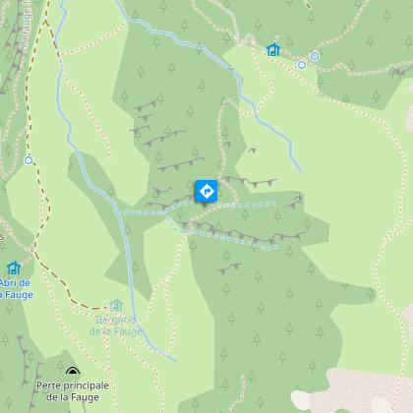Select the cave entrance icon above Perte principale

click(x=73, y=371)
